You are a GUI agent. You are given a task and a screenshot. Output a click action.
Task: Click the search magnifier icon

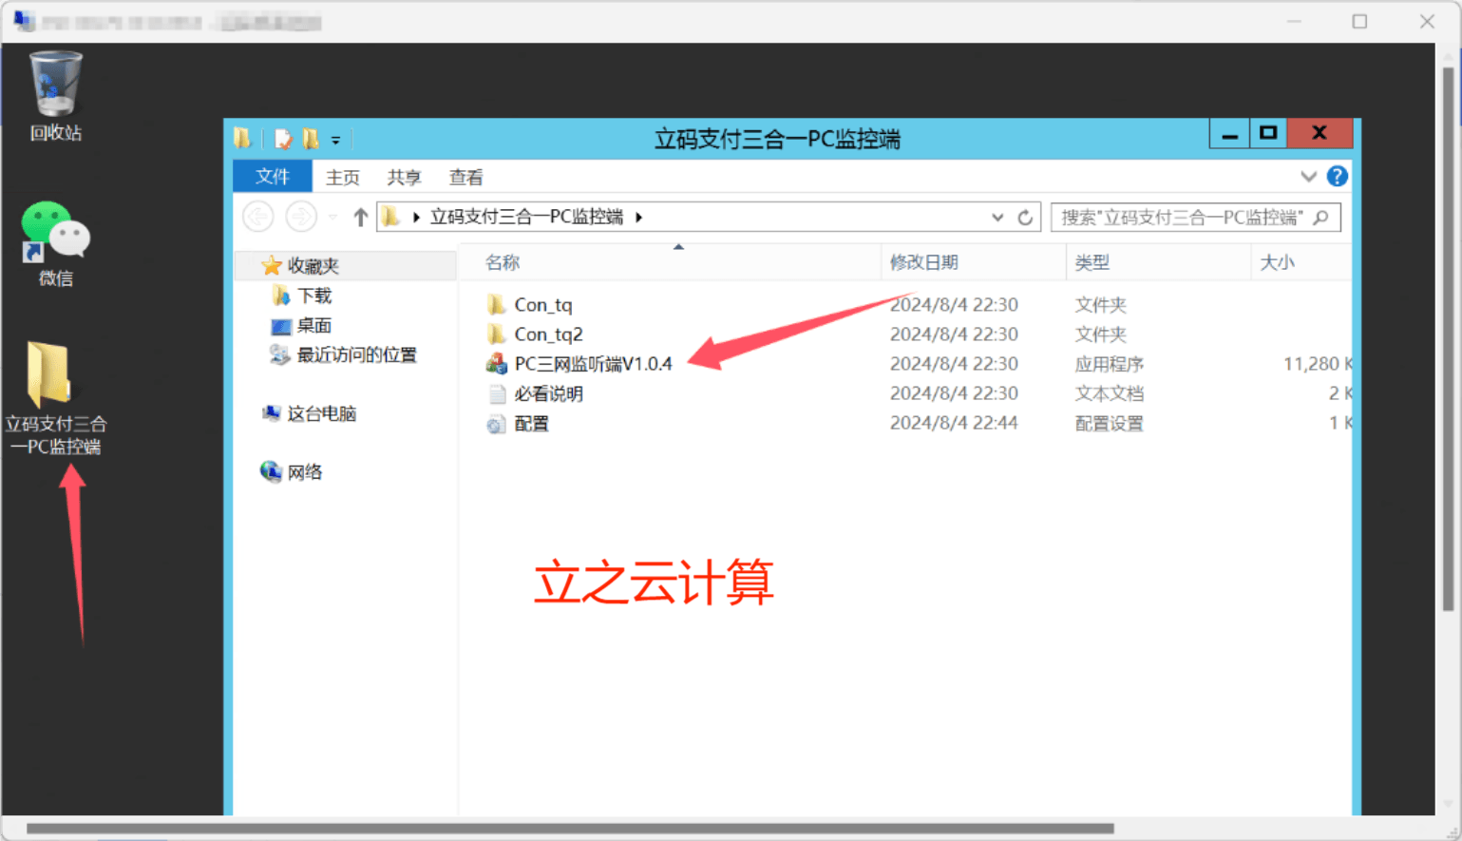1320,218
